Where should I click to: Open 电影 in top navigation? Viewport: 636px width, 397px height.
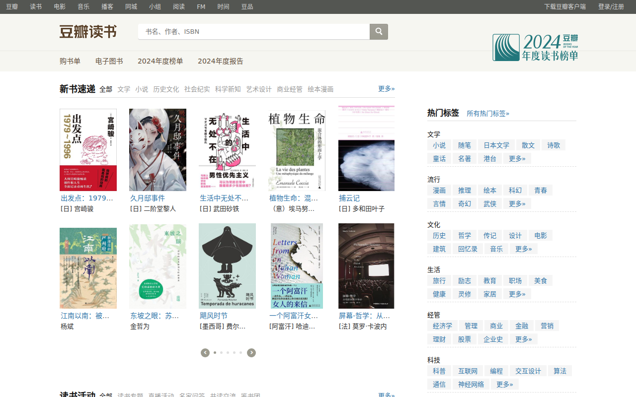[x=60, y=6]
